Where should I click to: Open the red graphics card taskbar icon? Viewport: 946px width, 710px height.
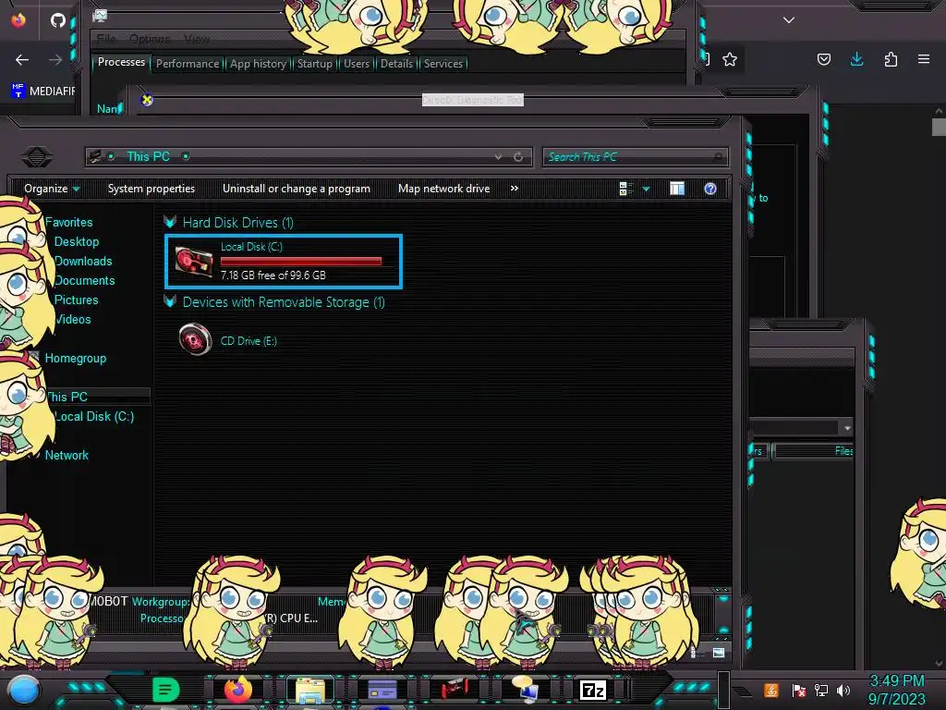(455, 690)
